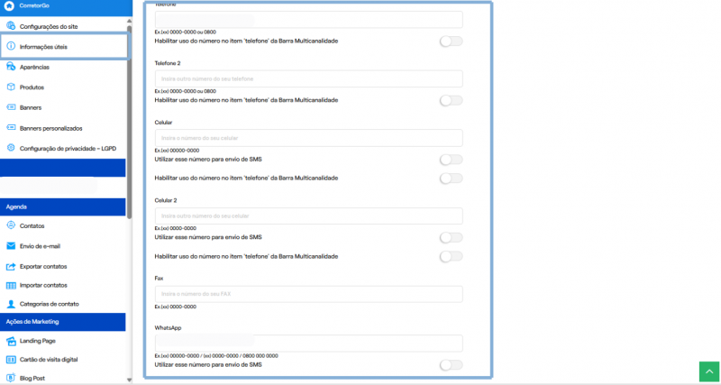
Task: Click the Agenda section header
Action: (x=62, y=207)
